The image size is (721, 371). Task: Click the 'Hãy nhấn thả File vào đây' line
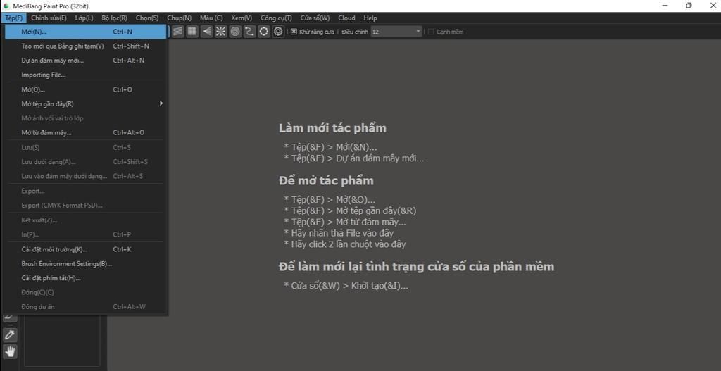pos(339,233)
